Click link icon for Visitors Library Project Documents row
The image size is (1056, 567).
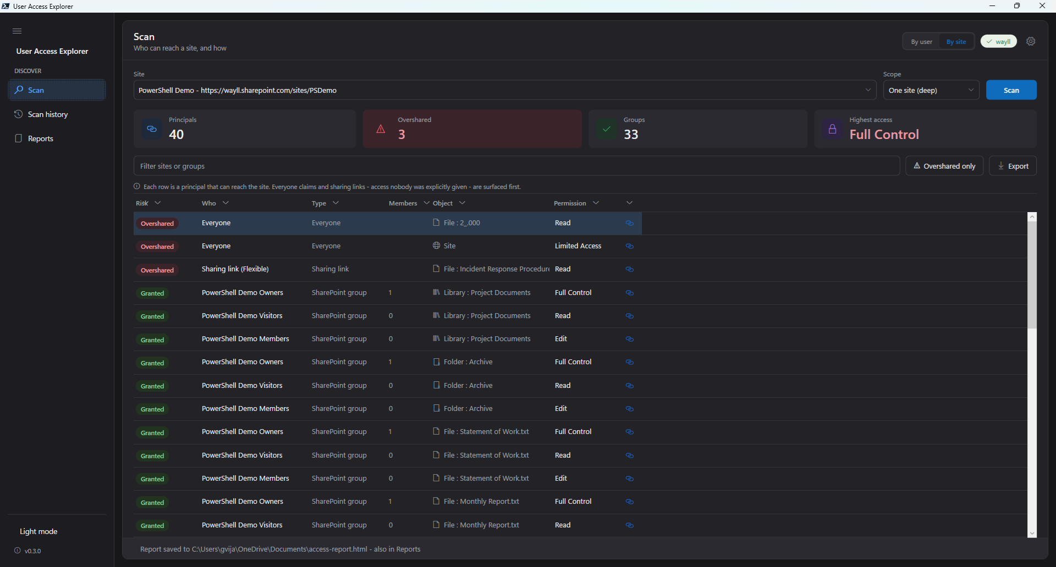[630, 316]
